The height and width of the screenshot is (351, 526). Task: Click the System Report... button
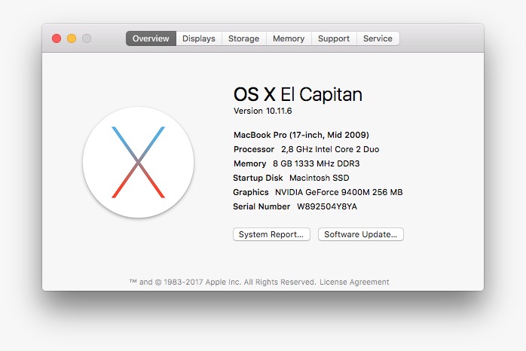pyautogui.click(x=271, y=234)
